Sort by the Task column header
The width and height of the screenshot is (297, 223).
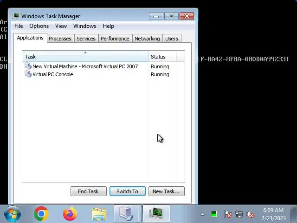[85, 57]
